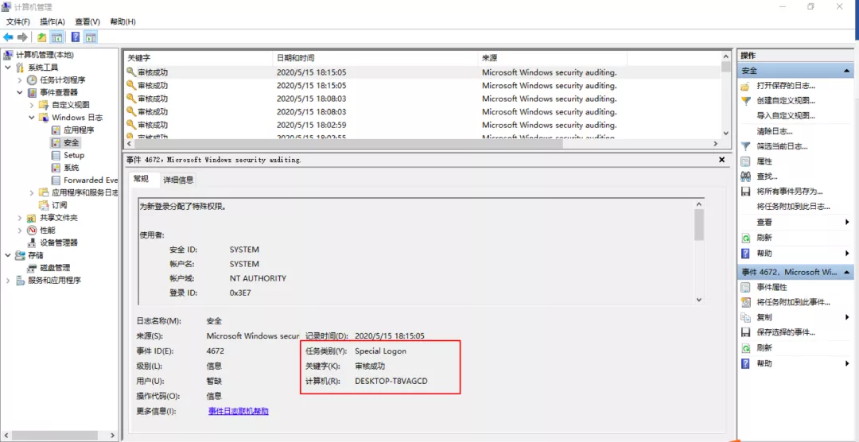Switch to the 详细信息 tab
Image resolution: width=859 pixels, height=442 pixels.
[x=178, y=180]
